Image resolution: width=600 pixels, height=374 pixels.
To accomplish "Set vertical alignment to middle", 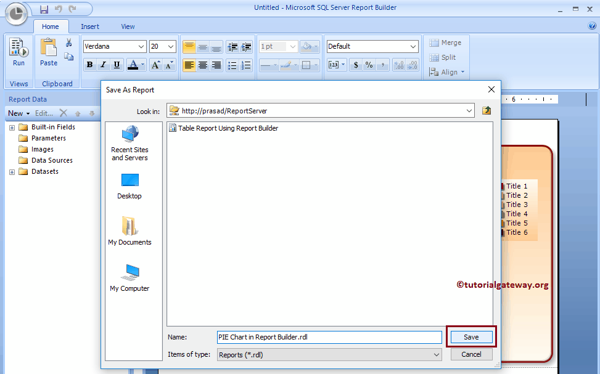I will (x=203, y=47).
